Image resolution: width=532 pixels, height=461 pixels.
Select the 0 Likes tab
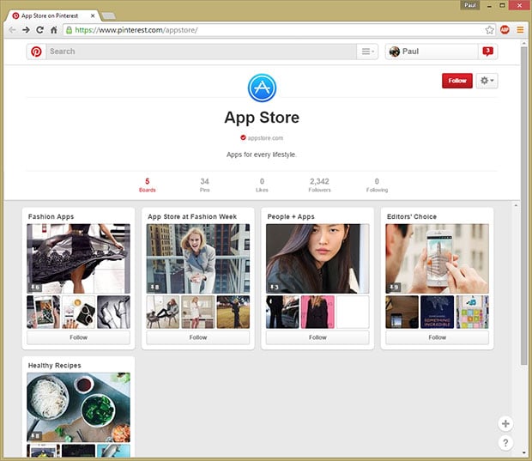coord(262,185)
